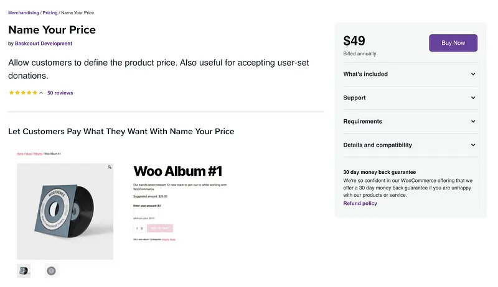Click the Home breadcrumb in product demo

[x=20, y=153]
